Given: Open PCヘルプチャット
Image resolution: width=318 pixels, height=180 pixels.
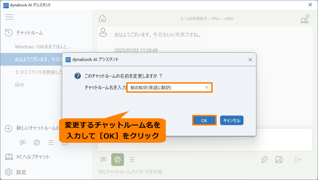Looking at the screenshot, I should pyautogui.click(x=33, y=157).
